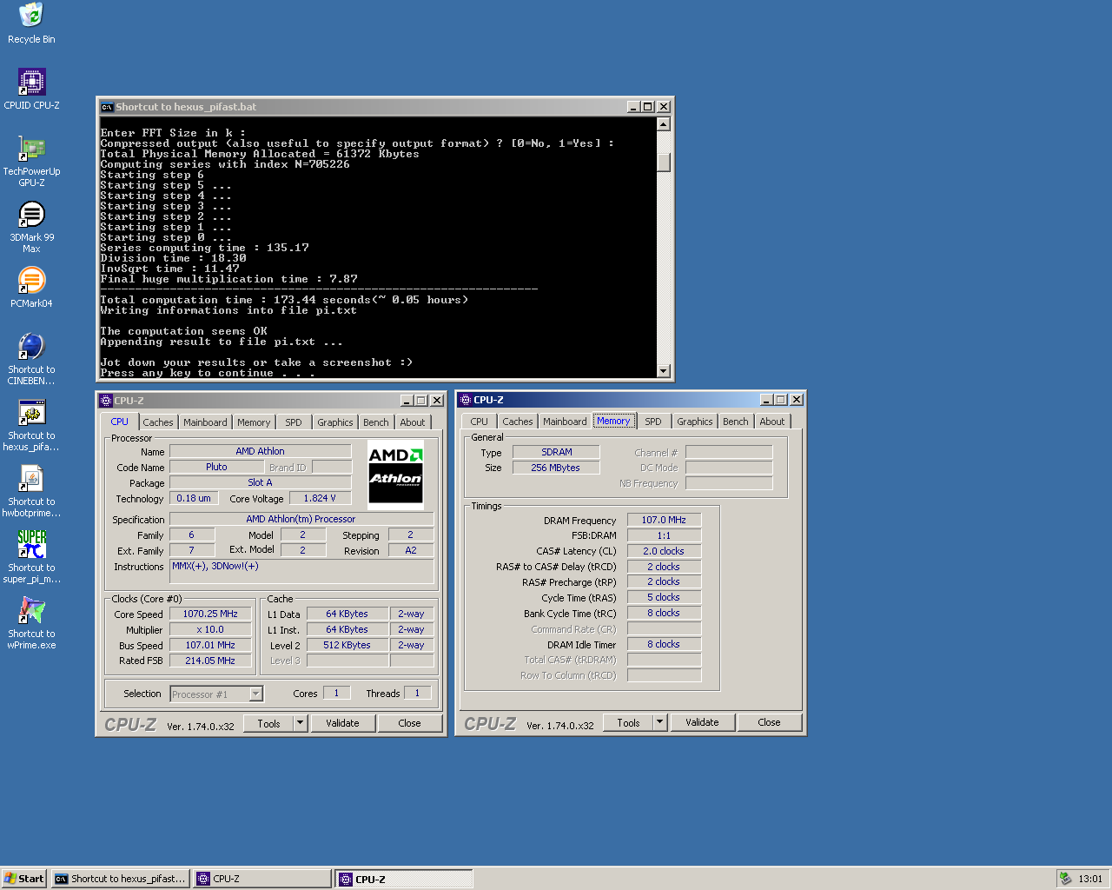1112x890 pixels.
Task: Minimize the right CPU-Z window
Action: pyautogui.click(x=766, y=400)
